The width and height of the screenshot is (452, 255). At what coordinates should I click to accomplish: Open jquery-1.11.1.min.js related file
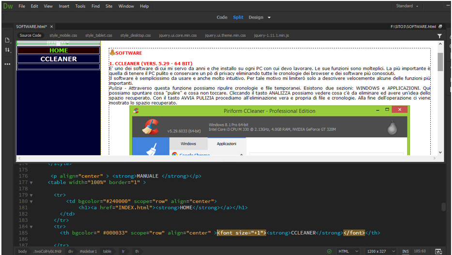click(x=271, y=35)
